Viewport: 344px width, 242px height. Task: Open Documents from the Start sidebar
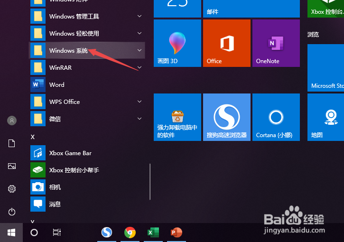[x=12, y=143]
